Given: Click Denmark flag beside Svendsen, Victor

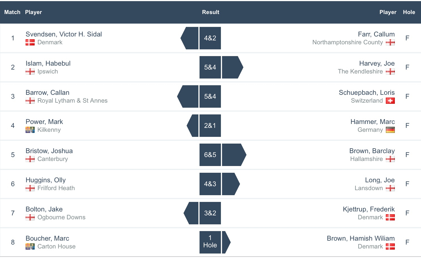Looking at the screenshot, I should tap(30, 42).
